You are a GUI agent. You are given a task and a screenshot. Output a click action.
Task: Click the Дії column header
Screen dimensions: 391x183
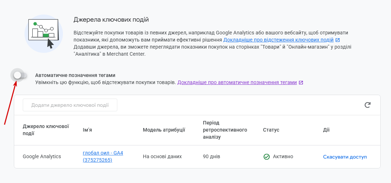(326, 130)
